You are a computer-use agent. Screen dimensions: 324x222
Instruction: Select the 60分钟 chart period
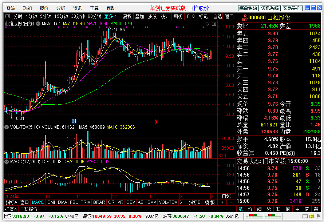tap(94, 16)
